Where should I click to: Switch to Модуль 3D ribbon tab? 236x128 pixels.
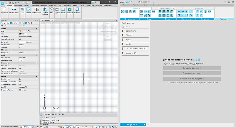199,8
